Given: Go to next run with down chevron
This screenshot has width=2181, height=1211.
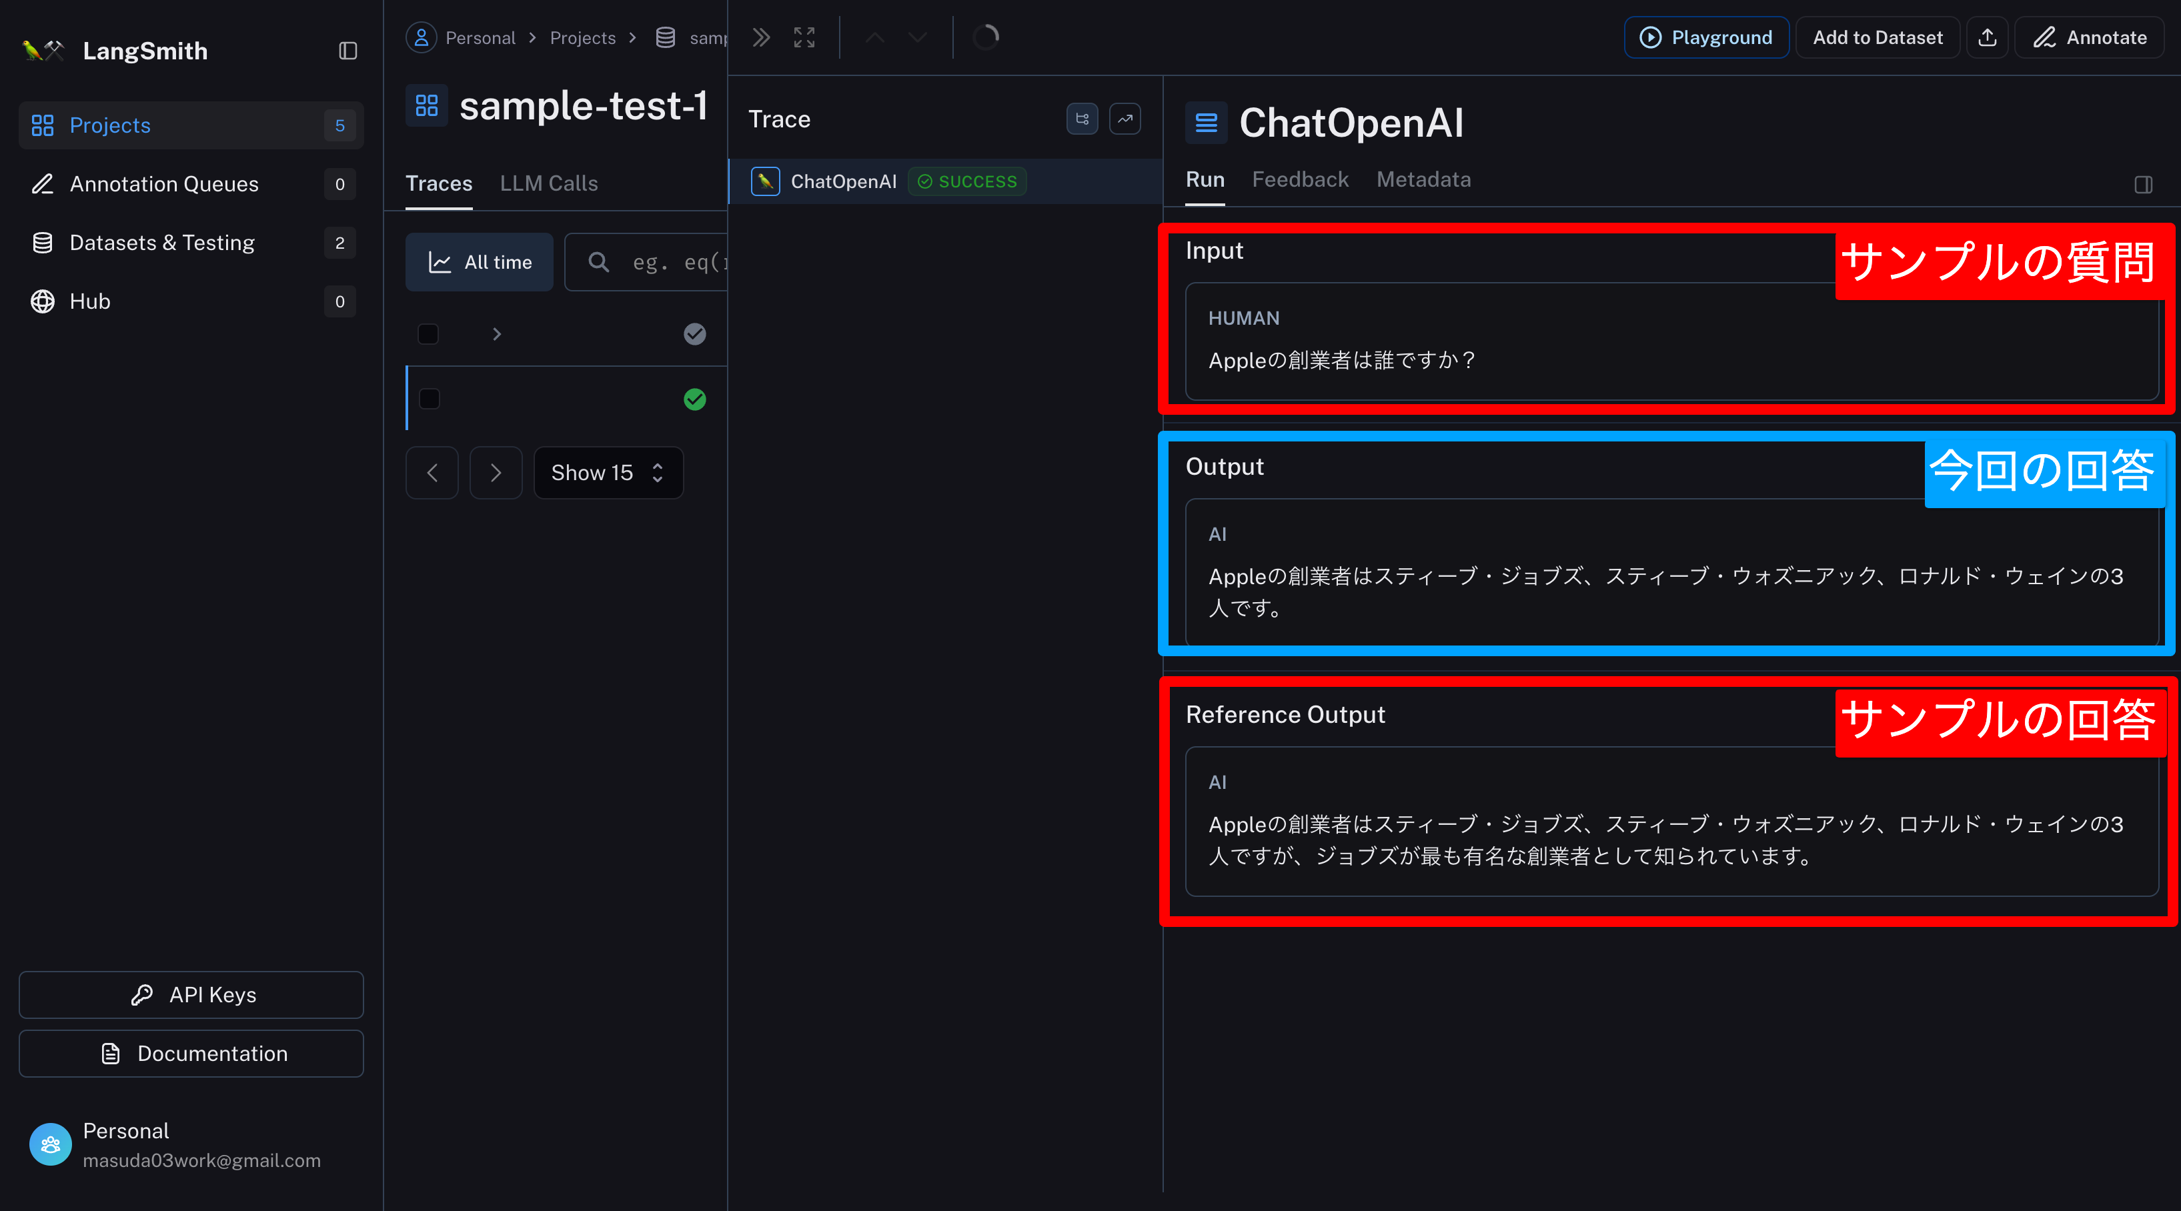Looking at the screenshot, I should click(x=918, y=37).
